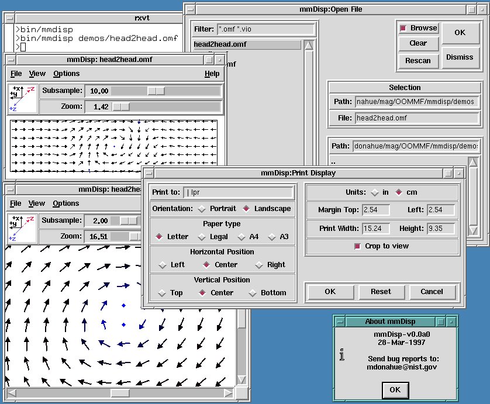This screenshot has height=404, width=490.
Task: Click left arrow of lower mmDisp horizontal scrollbar
Action: tap(11, 393)
